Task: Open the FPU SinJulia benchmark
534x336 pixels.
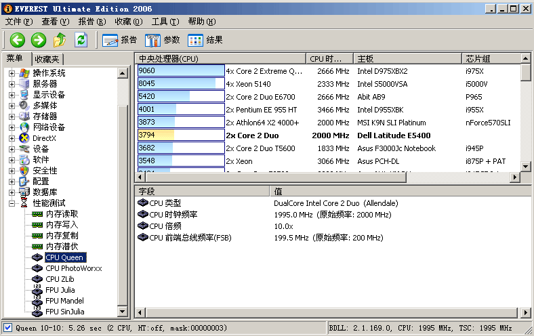Action: [x=64, y=312]
